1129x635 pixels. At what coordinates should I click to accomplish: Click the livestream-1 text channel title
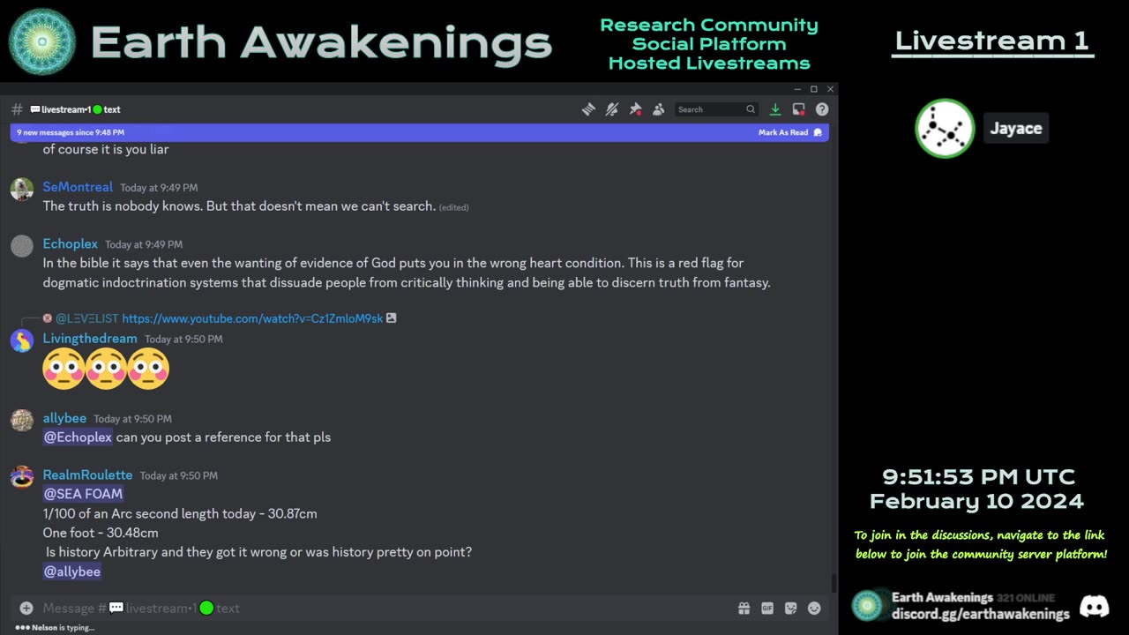coord(76,109)
